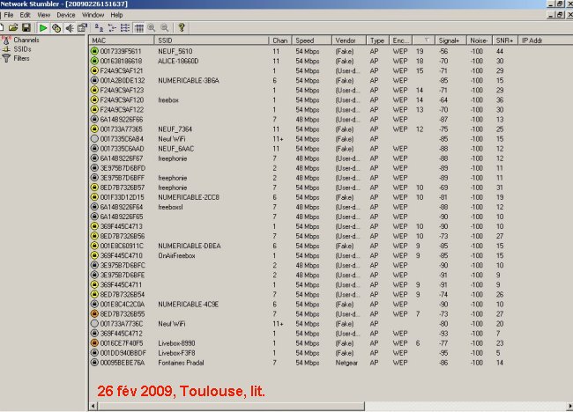Sort by the Noise- column header
The height and width of the screenshot is (412, 573).
pos(479,40)
